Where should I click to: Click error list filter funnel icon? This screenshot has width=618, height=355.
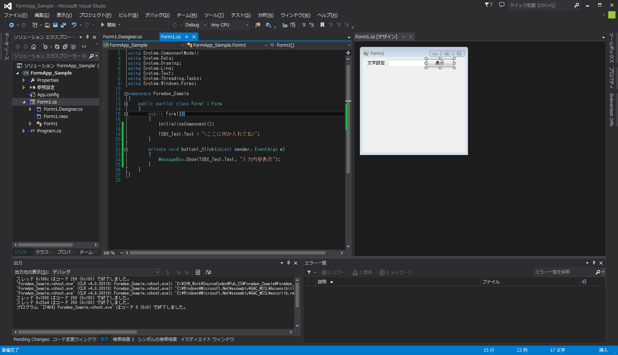pos(309,272)
